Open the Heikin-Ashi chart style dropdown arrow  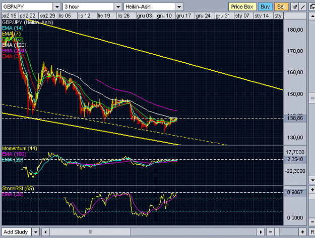coord(179,7)
